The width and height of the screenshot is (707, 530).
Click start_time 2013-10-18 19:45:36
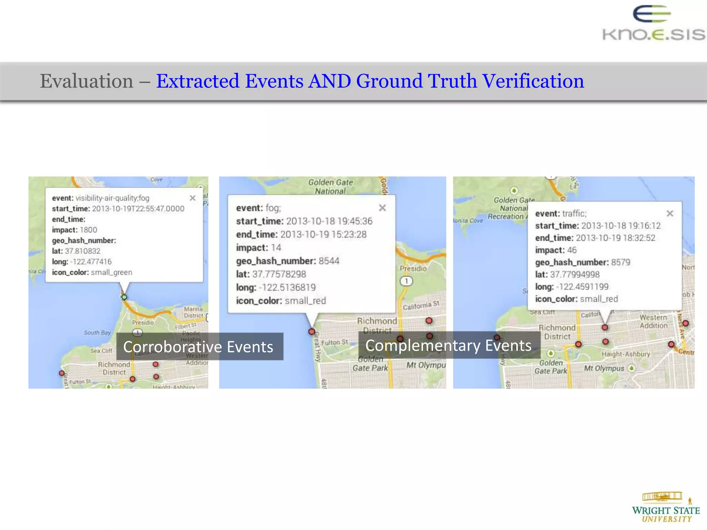pos(304,221)
